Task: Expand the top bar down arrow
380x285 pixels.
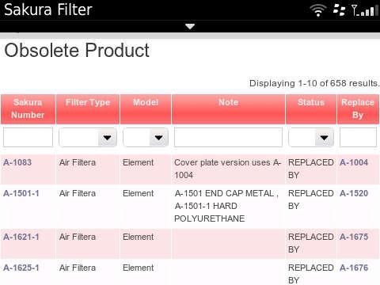Action: tap(190, 26)
